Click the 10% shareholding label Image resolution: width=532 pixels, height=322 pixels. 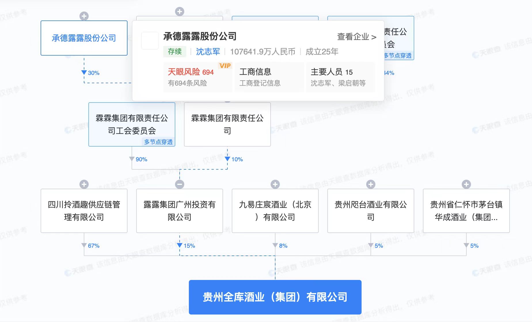[237, 159]
